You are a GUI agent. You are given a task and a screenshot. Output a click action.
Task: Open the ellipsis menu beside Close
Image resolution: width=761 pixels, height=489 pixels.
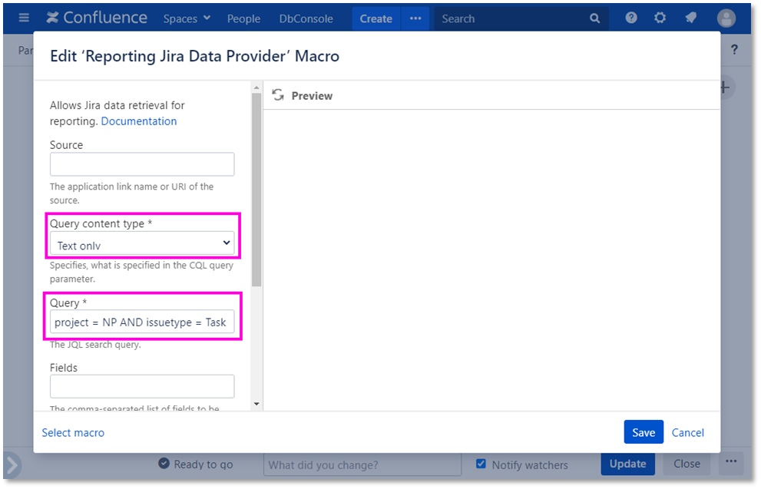pyautogui.click(x=731, y=462)
